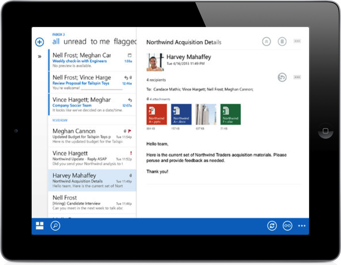
Task: Collapse the conversation with the circled up-chevron
Action: tap(267, 41)
